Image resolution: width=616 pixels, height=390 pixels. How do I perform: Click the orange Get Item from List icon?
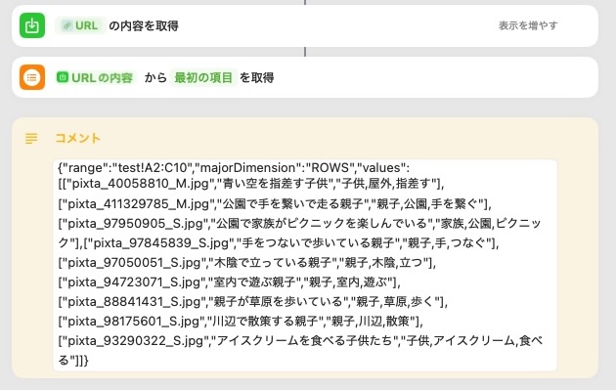pos(32,77)
